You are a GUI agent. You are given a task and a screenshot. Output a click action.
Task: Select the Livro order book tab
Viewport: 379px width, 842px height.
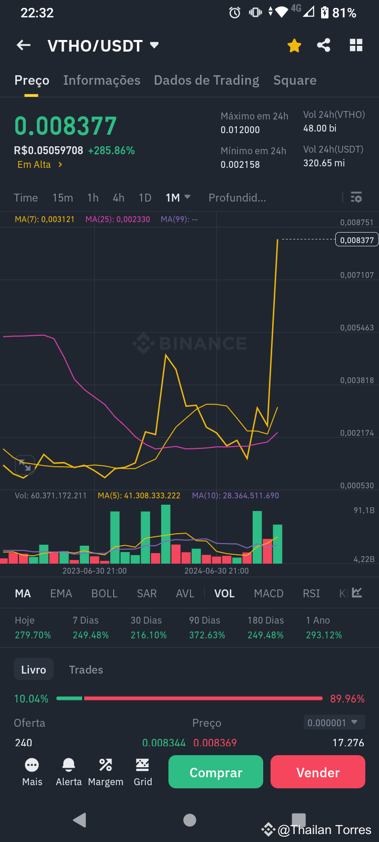(x=34, y=669)
